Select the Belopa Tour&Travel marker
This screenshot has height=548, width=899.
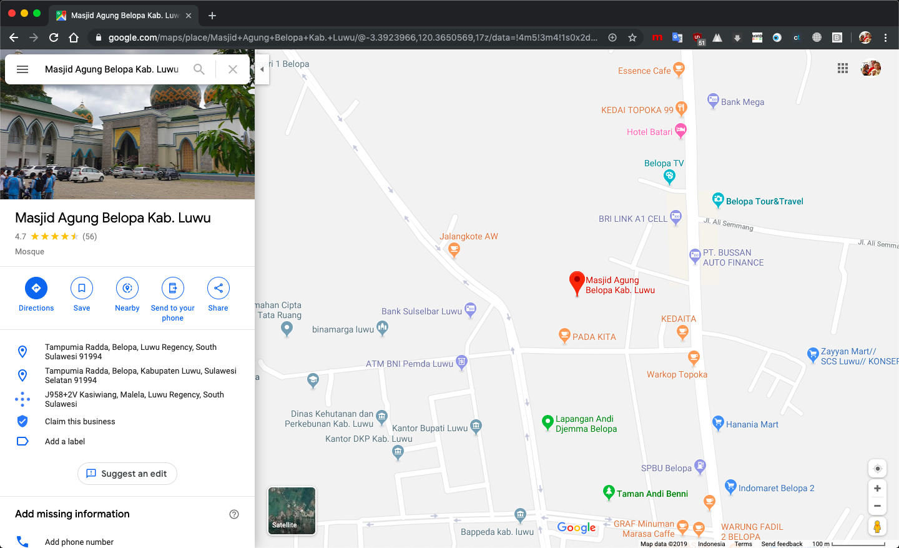click(718, 200)
